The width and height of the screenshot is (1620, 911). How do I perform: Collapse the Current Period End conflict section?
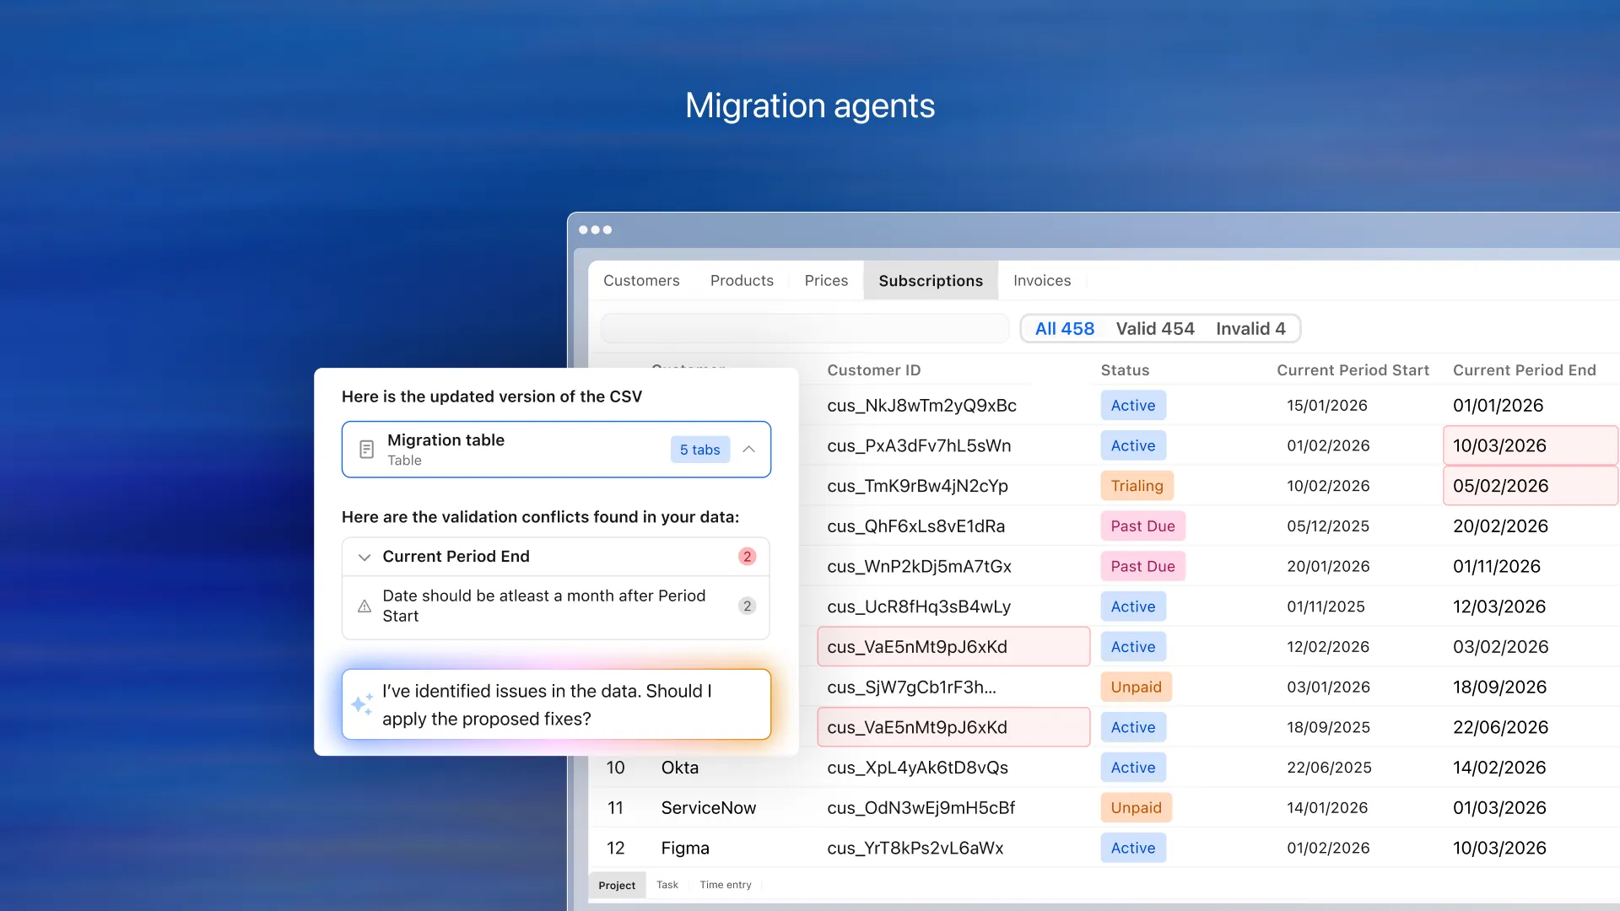[364, 557]
